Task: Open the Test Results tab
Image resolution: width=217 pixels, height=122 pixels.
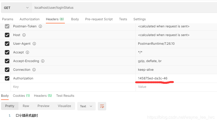Action: point(65,96)
